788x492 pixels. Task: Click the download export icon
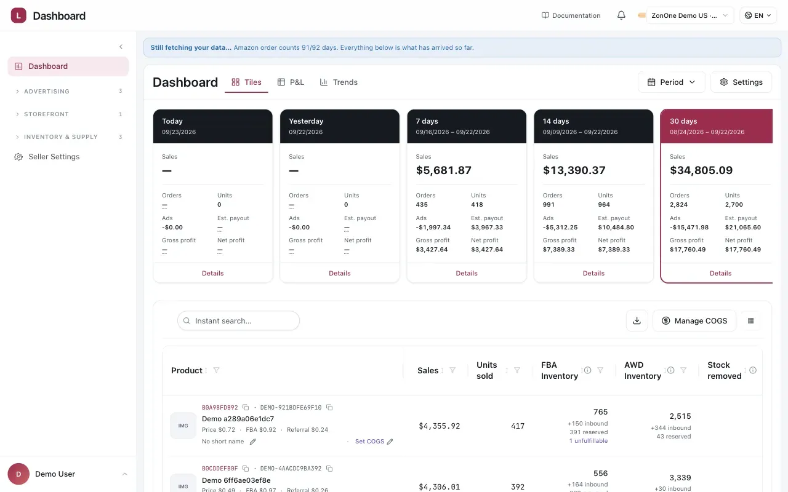[x=637, y=320]
